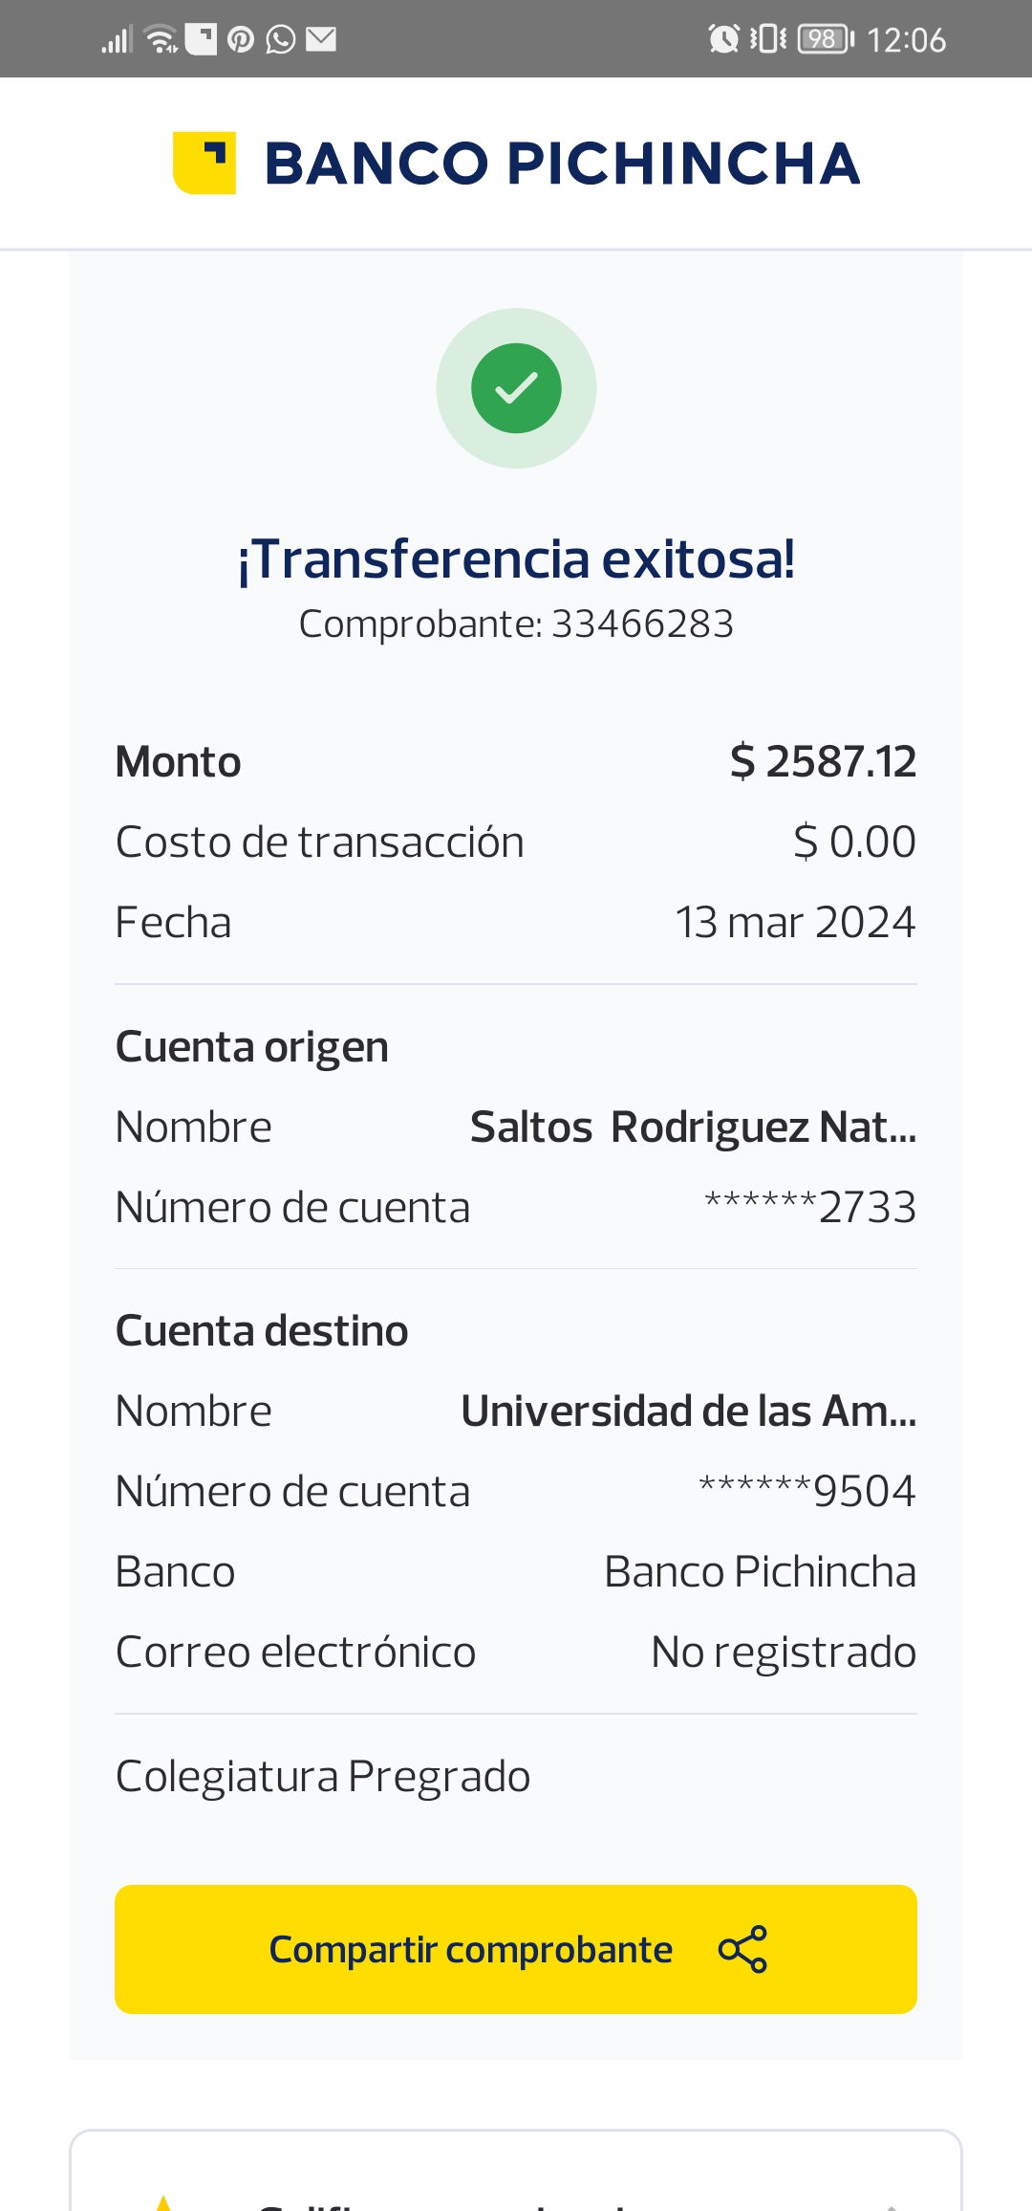This screenshot has width=1032, height=2211.
Task: Tap the vibrate mode status icon
Action: [768, 39]
